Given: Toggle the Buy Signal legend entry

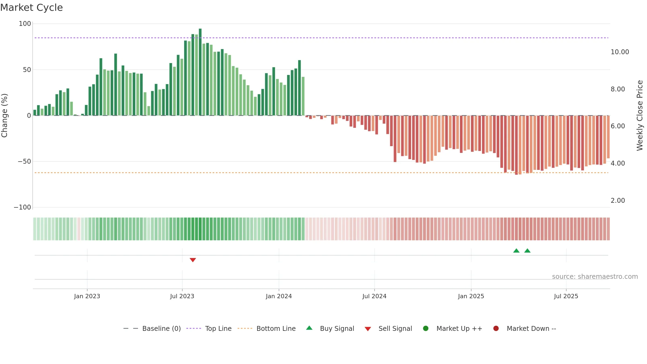Looking at the screenshot, I should coord(330,328).
